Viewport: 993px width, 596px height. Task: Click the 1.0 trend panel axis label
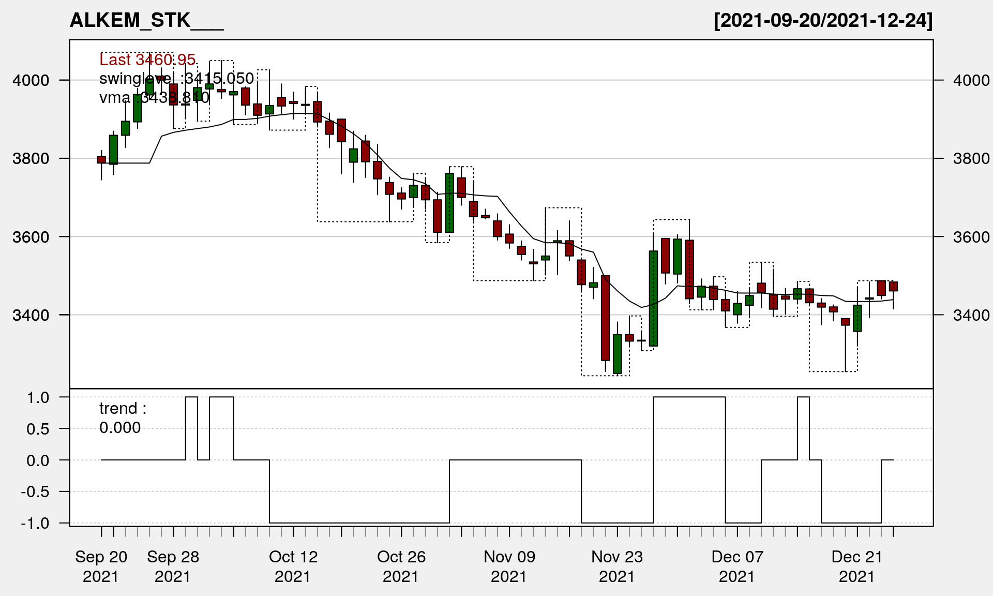point(38,398)
